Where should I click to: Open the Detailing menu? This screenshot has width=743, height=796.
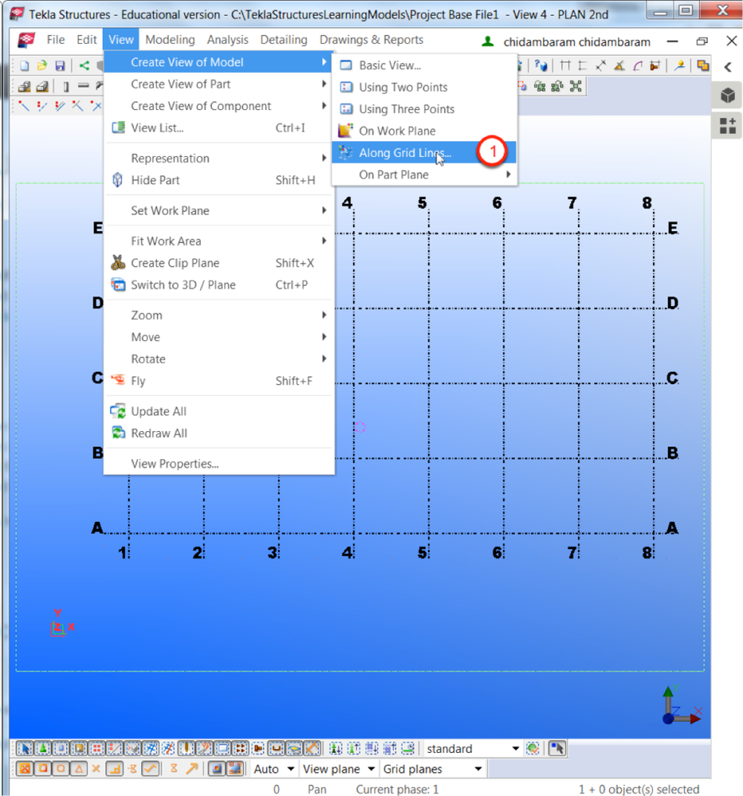tap(284, 40)
